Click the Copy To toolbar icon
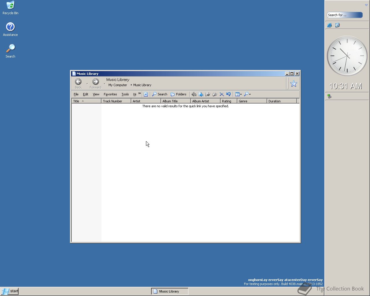370x296 pixels. click(x=208, y=94)
